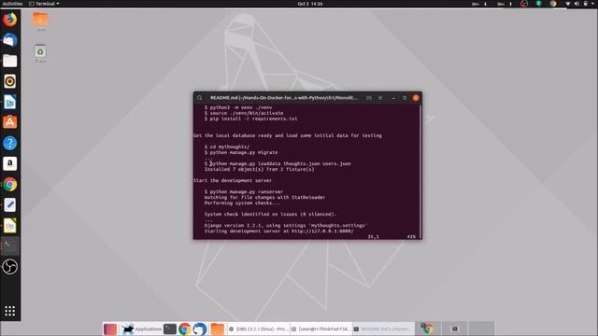
Task: Click the Thunderbird launcher in bottom panel
Action: (200, 329)
